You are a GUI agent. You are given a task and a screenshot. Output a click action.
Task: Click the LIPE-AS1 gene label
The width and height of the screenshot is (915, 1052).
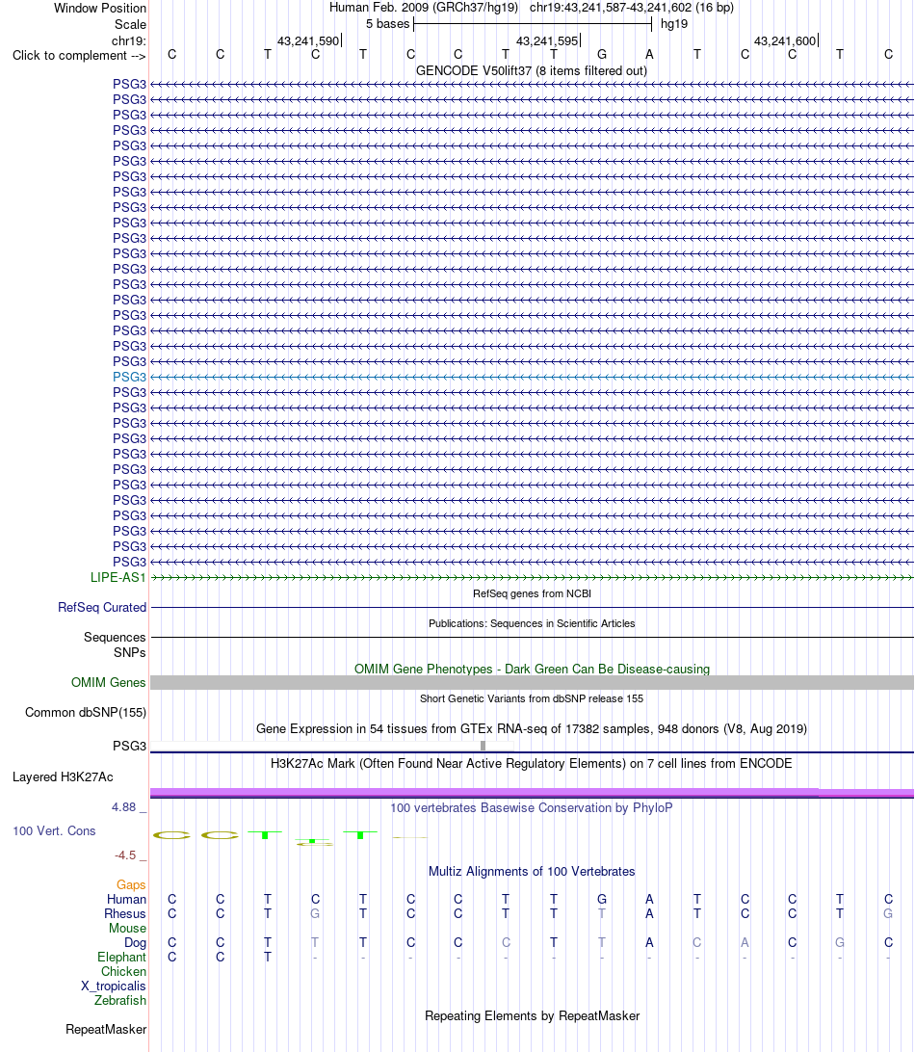118,578
